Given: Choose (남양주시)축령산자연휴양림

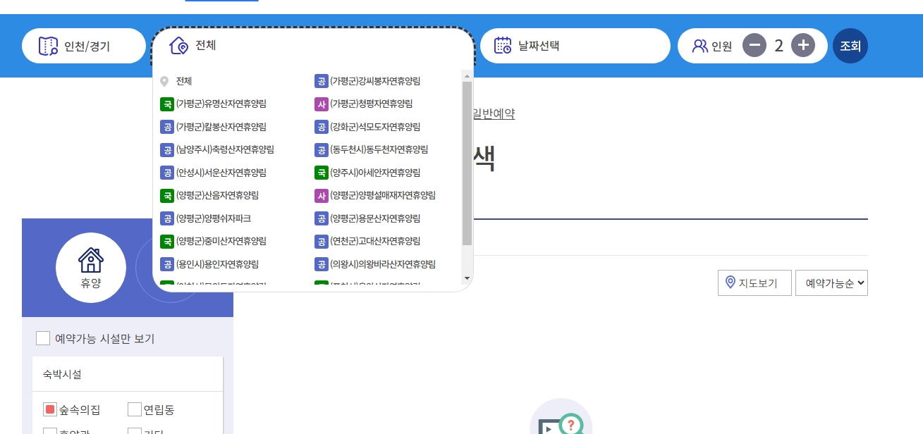Looking at the screenshot, I should 225,149.
